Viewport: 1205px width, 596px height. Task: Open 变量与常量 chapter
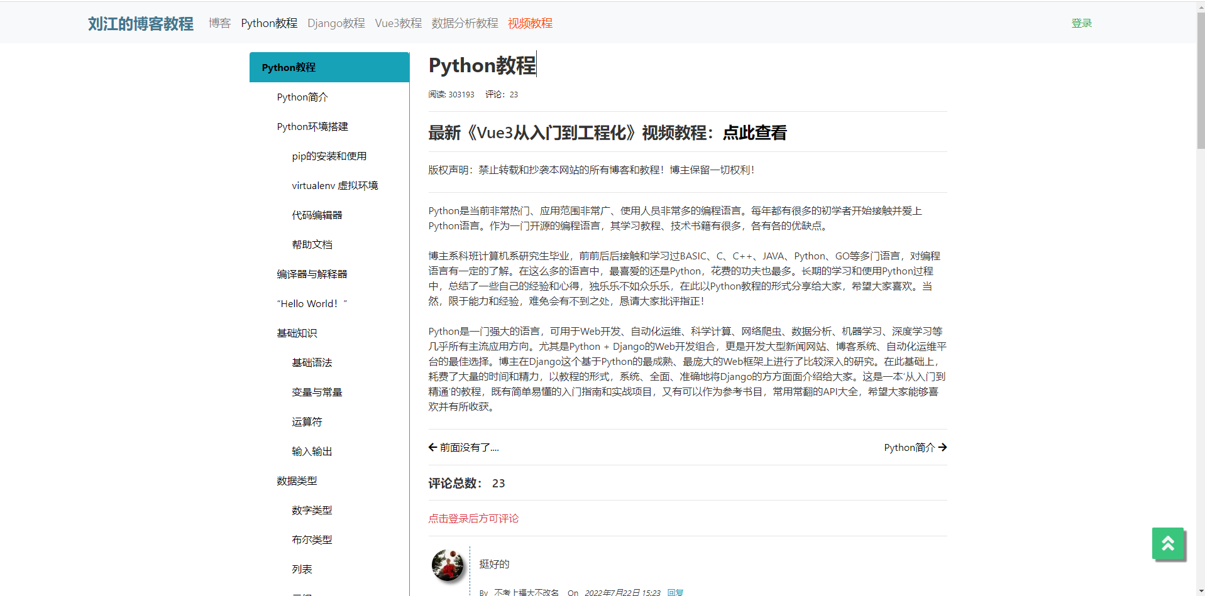(x=317, y=392)
